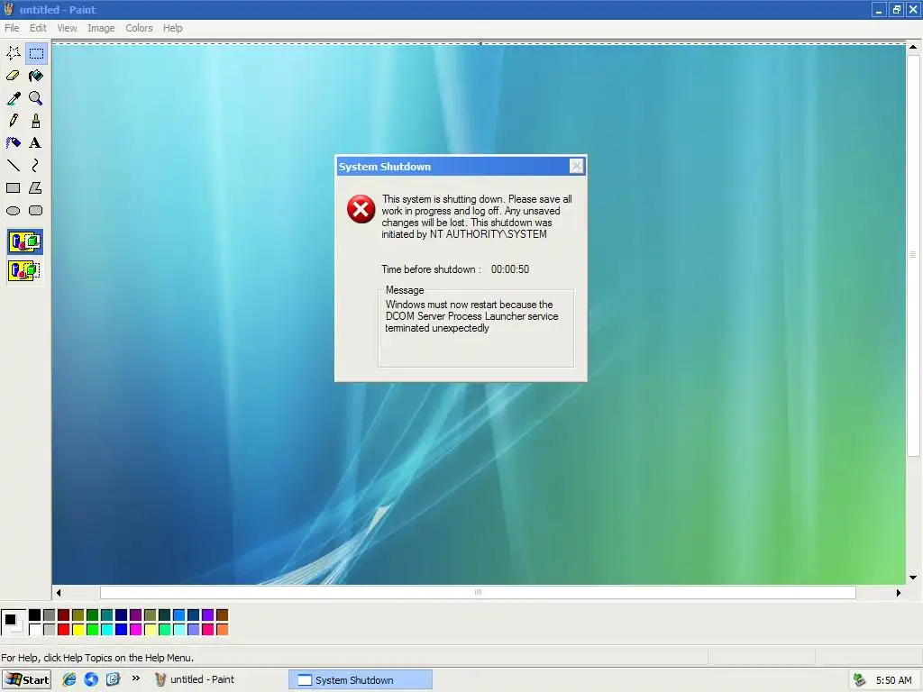Click the 00:00:50 shutdown countdown
This screenshot has width=923, height=692.
click(x=510, y=269)
